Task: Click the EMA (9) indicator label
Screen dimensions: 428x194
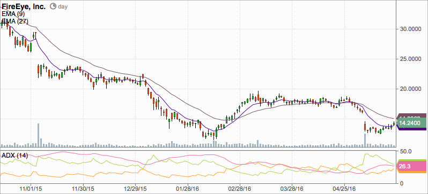Action: pos(13,14)
